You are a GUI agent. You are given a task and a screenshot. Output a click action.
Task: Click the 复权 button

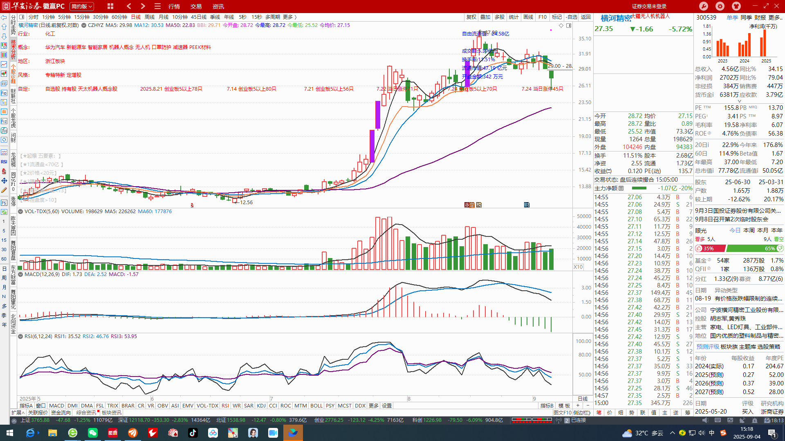pos(471,17)
